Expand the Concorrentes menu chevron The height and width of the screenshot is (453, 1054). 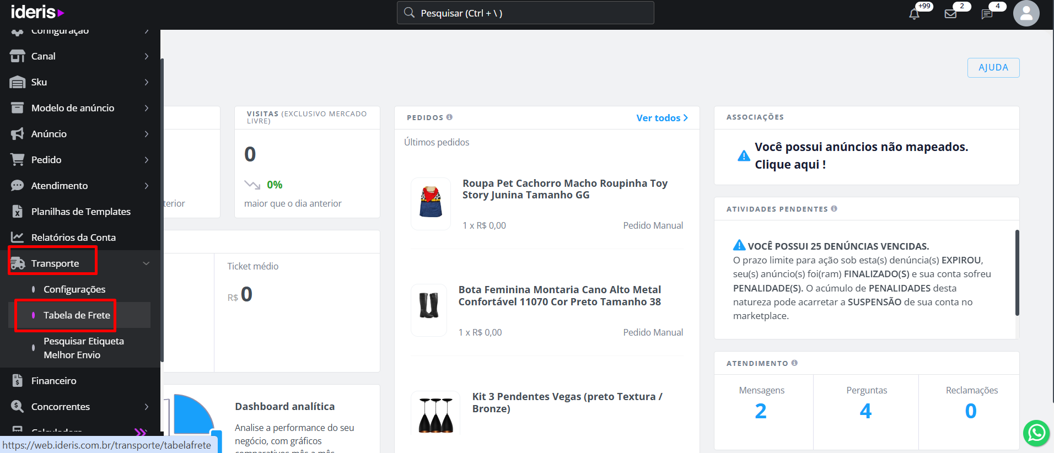[147, 407]
